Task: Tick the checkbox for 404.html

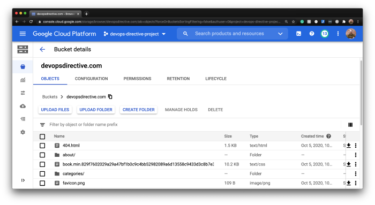Action: 42,146
